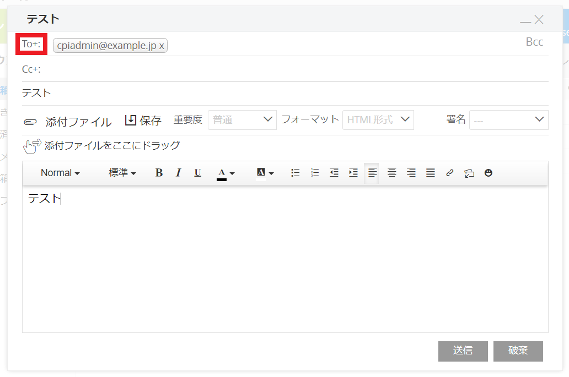Right-align the message text
This screenshot has height=377, width=569.
[x=411, y=173]
